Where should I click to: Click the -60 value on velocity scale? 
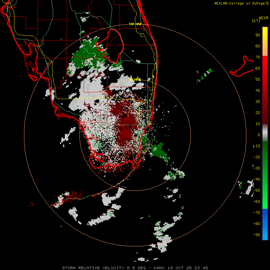(x=256, y=202)
